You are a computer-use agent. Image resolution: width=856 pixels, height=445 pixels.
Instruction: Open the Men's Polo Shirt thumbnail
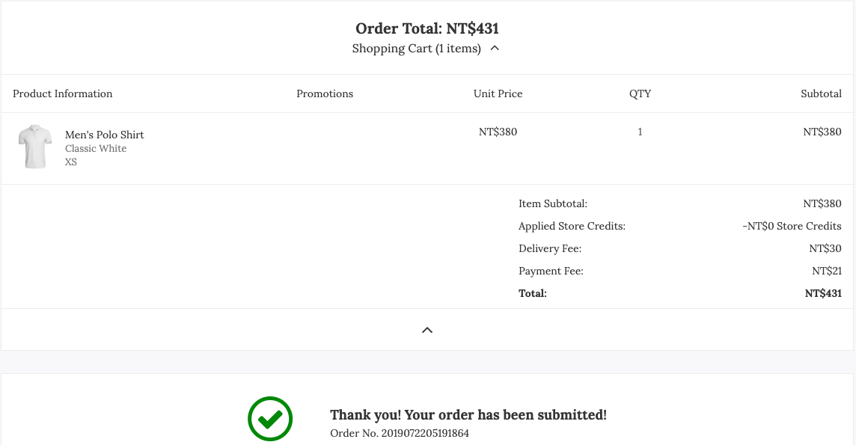(x=35, y=147)
